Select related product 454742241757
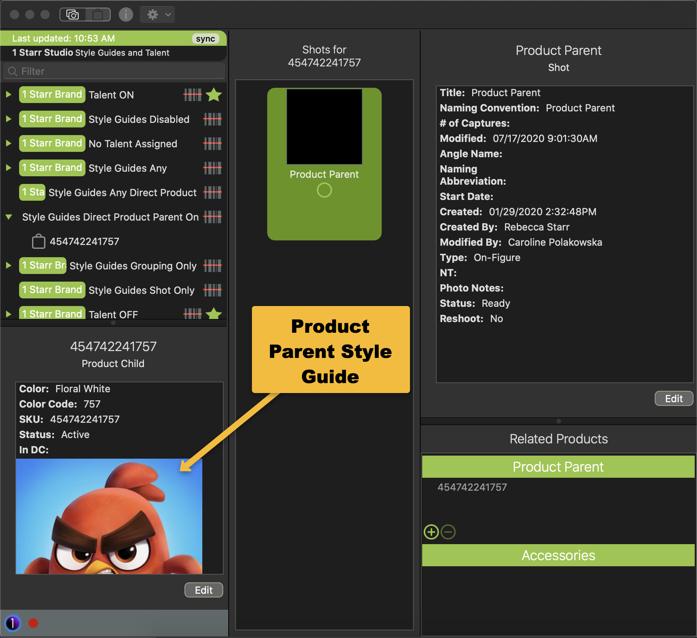The height and width of the screenshot is (638, 697). [472, 487]
